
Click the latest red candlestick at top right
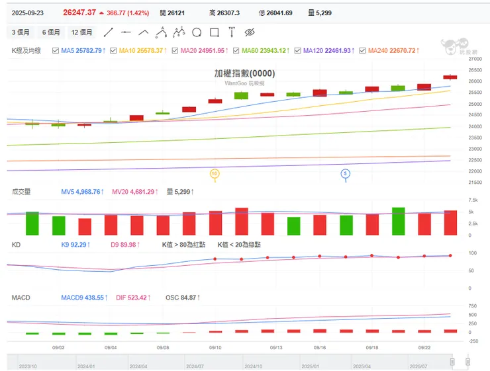[x=450, y=77]
